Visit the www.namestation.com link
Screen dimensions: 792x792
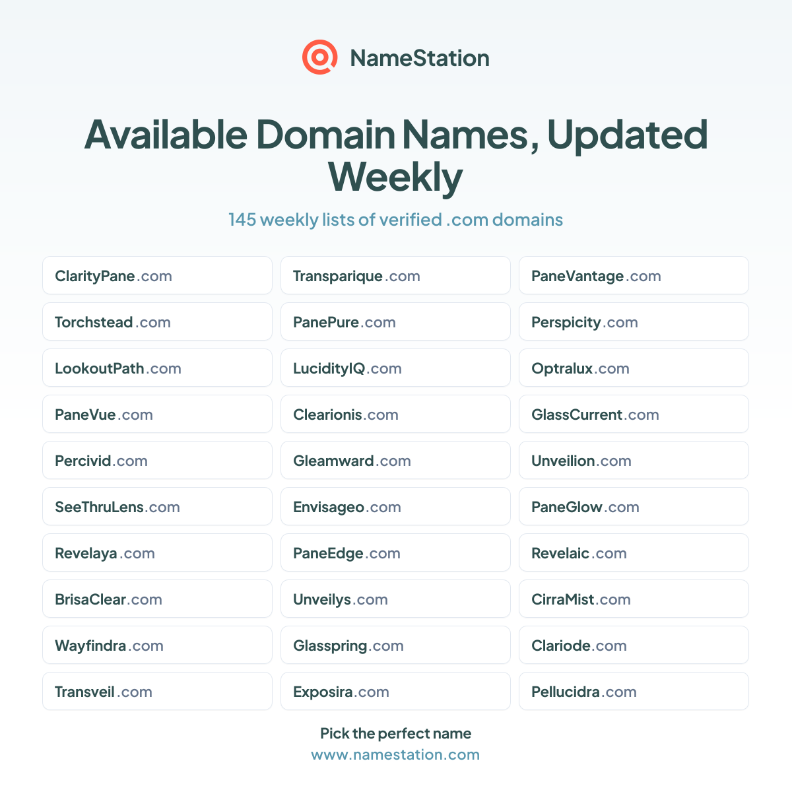point(396,754)
